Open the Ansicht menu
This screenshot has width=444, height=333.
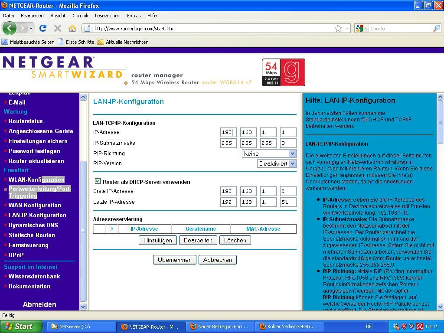(x=58, y=16)
